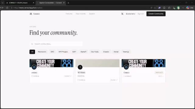Open the badged Connect card banner image
The width and height of the screenshot is (195, 109).
144,63
